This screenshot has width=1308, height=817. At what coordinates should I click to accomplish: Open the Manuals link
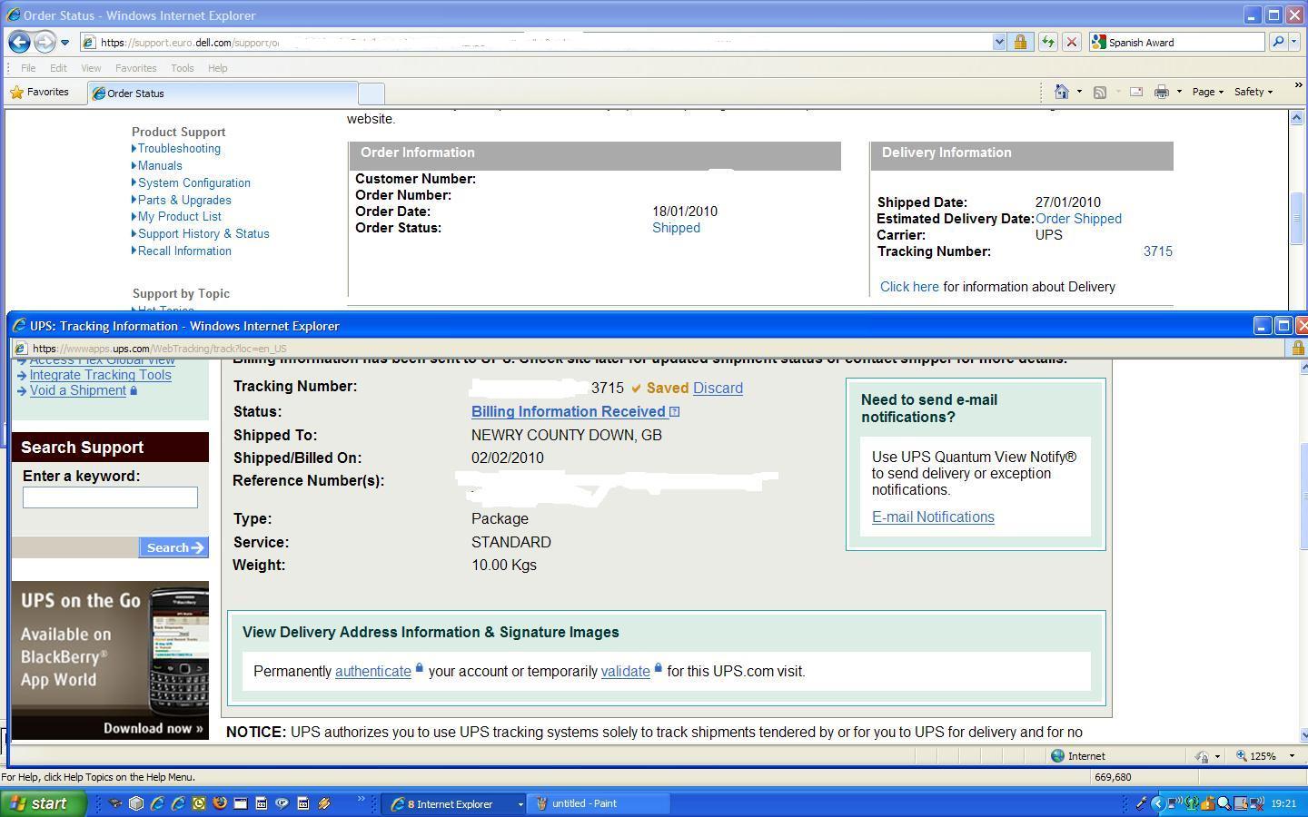pos(160,166)
